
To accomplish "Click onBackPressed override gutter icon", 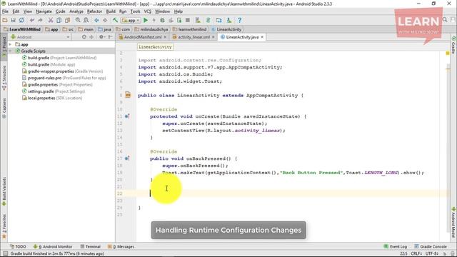I will [127, 158].
